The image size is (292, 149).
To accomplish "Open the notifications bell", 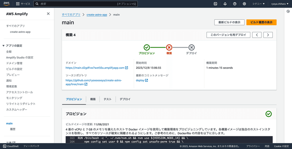I will tap(225, 4).
